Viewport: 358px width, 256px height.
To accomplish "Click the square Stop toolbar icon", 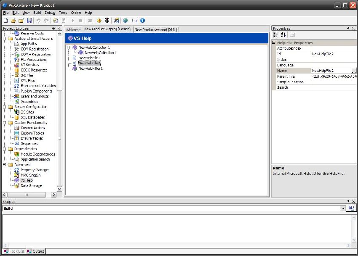I will (80, 21).
